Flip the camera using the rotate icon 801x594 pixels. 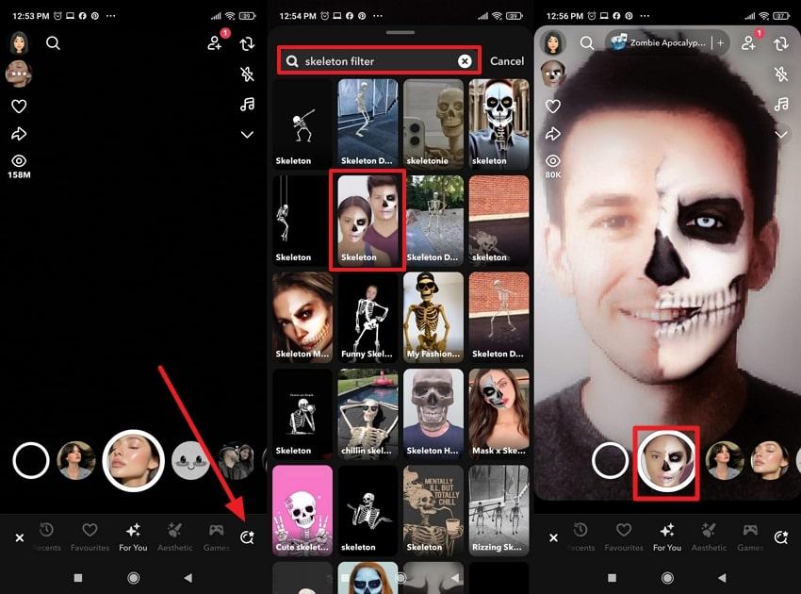(247, 43)
